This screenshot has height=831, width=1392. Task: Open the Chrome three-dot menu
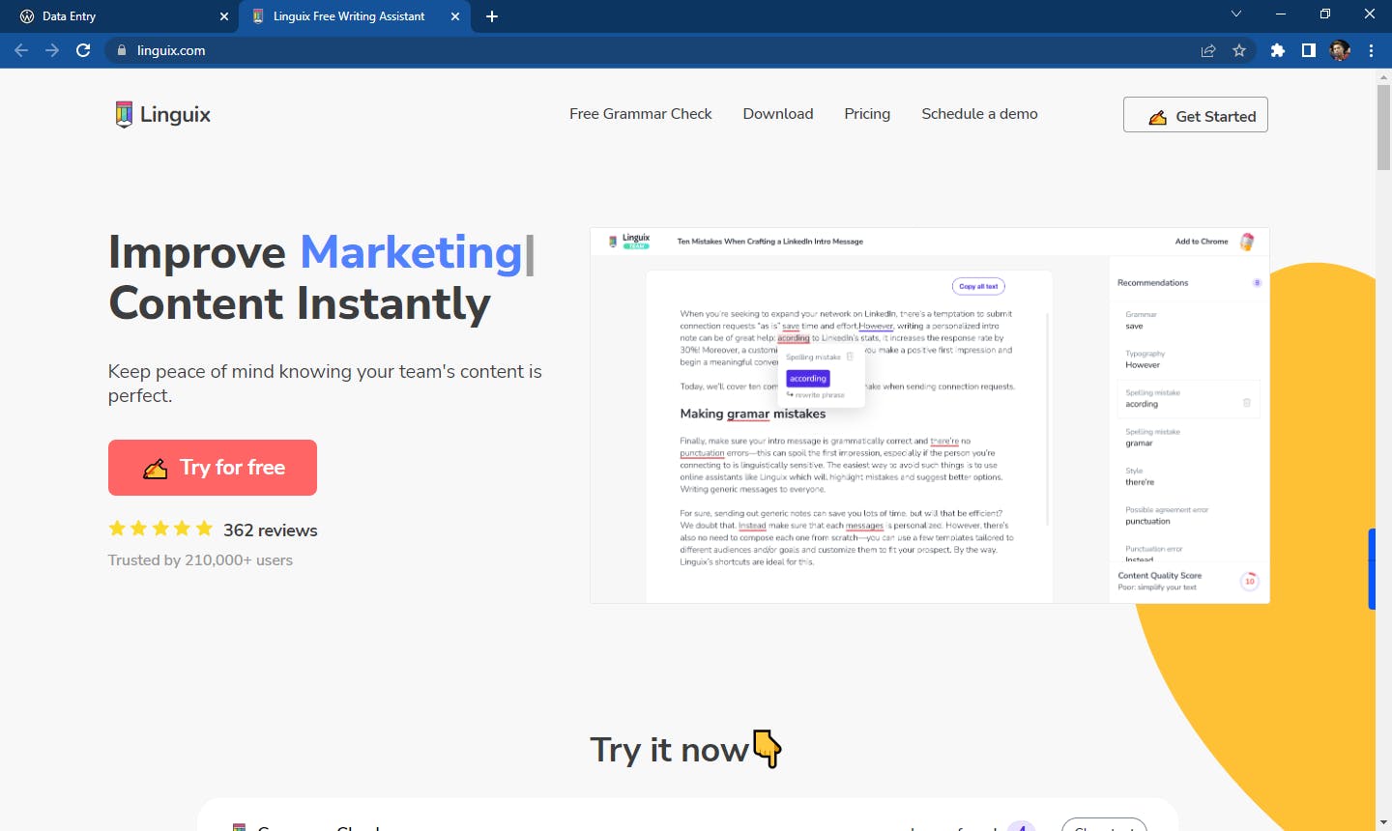tap(1371, 50)
